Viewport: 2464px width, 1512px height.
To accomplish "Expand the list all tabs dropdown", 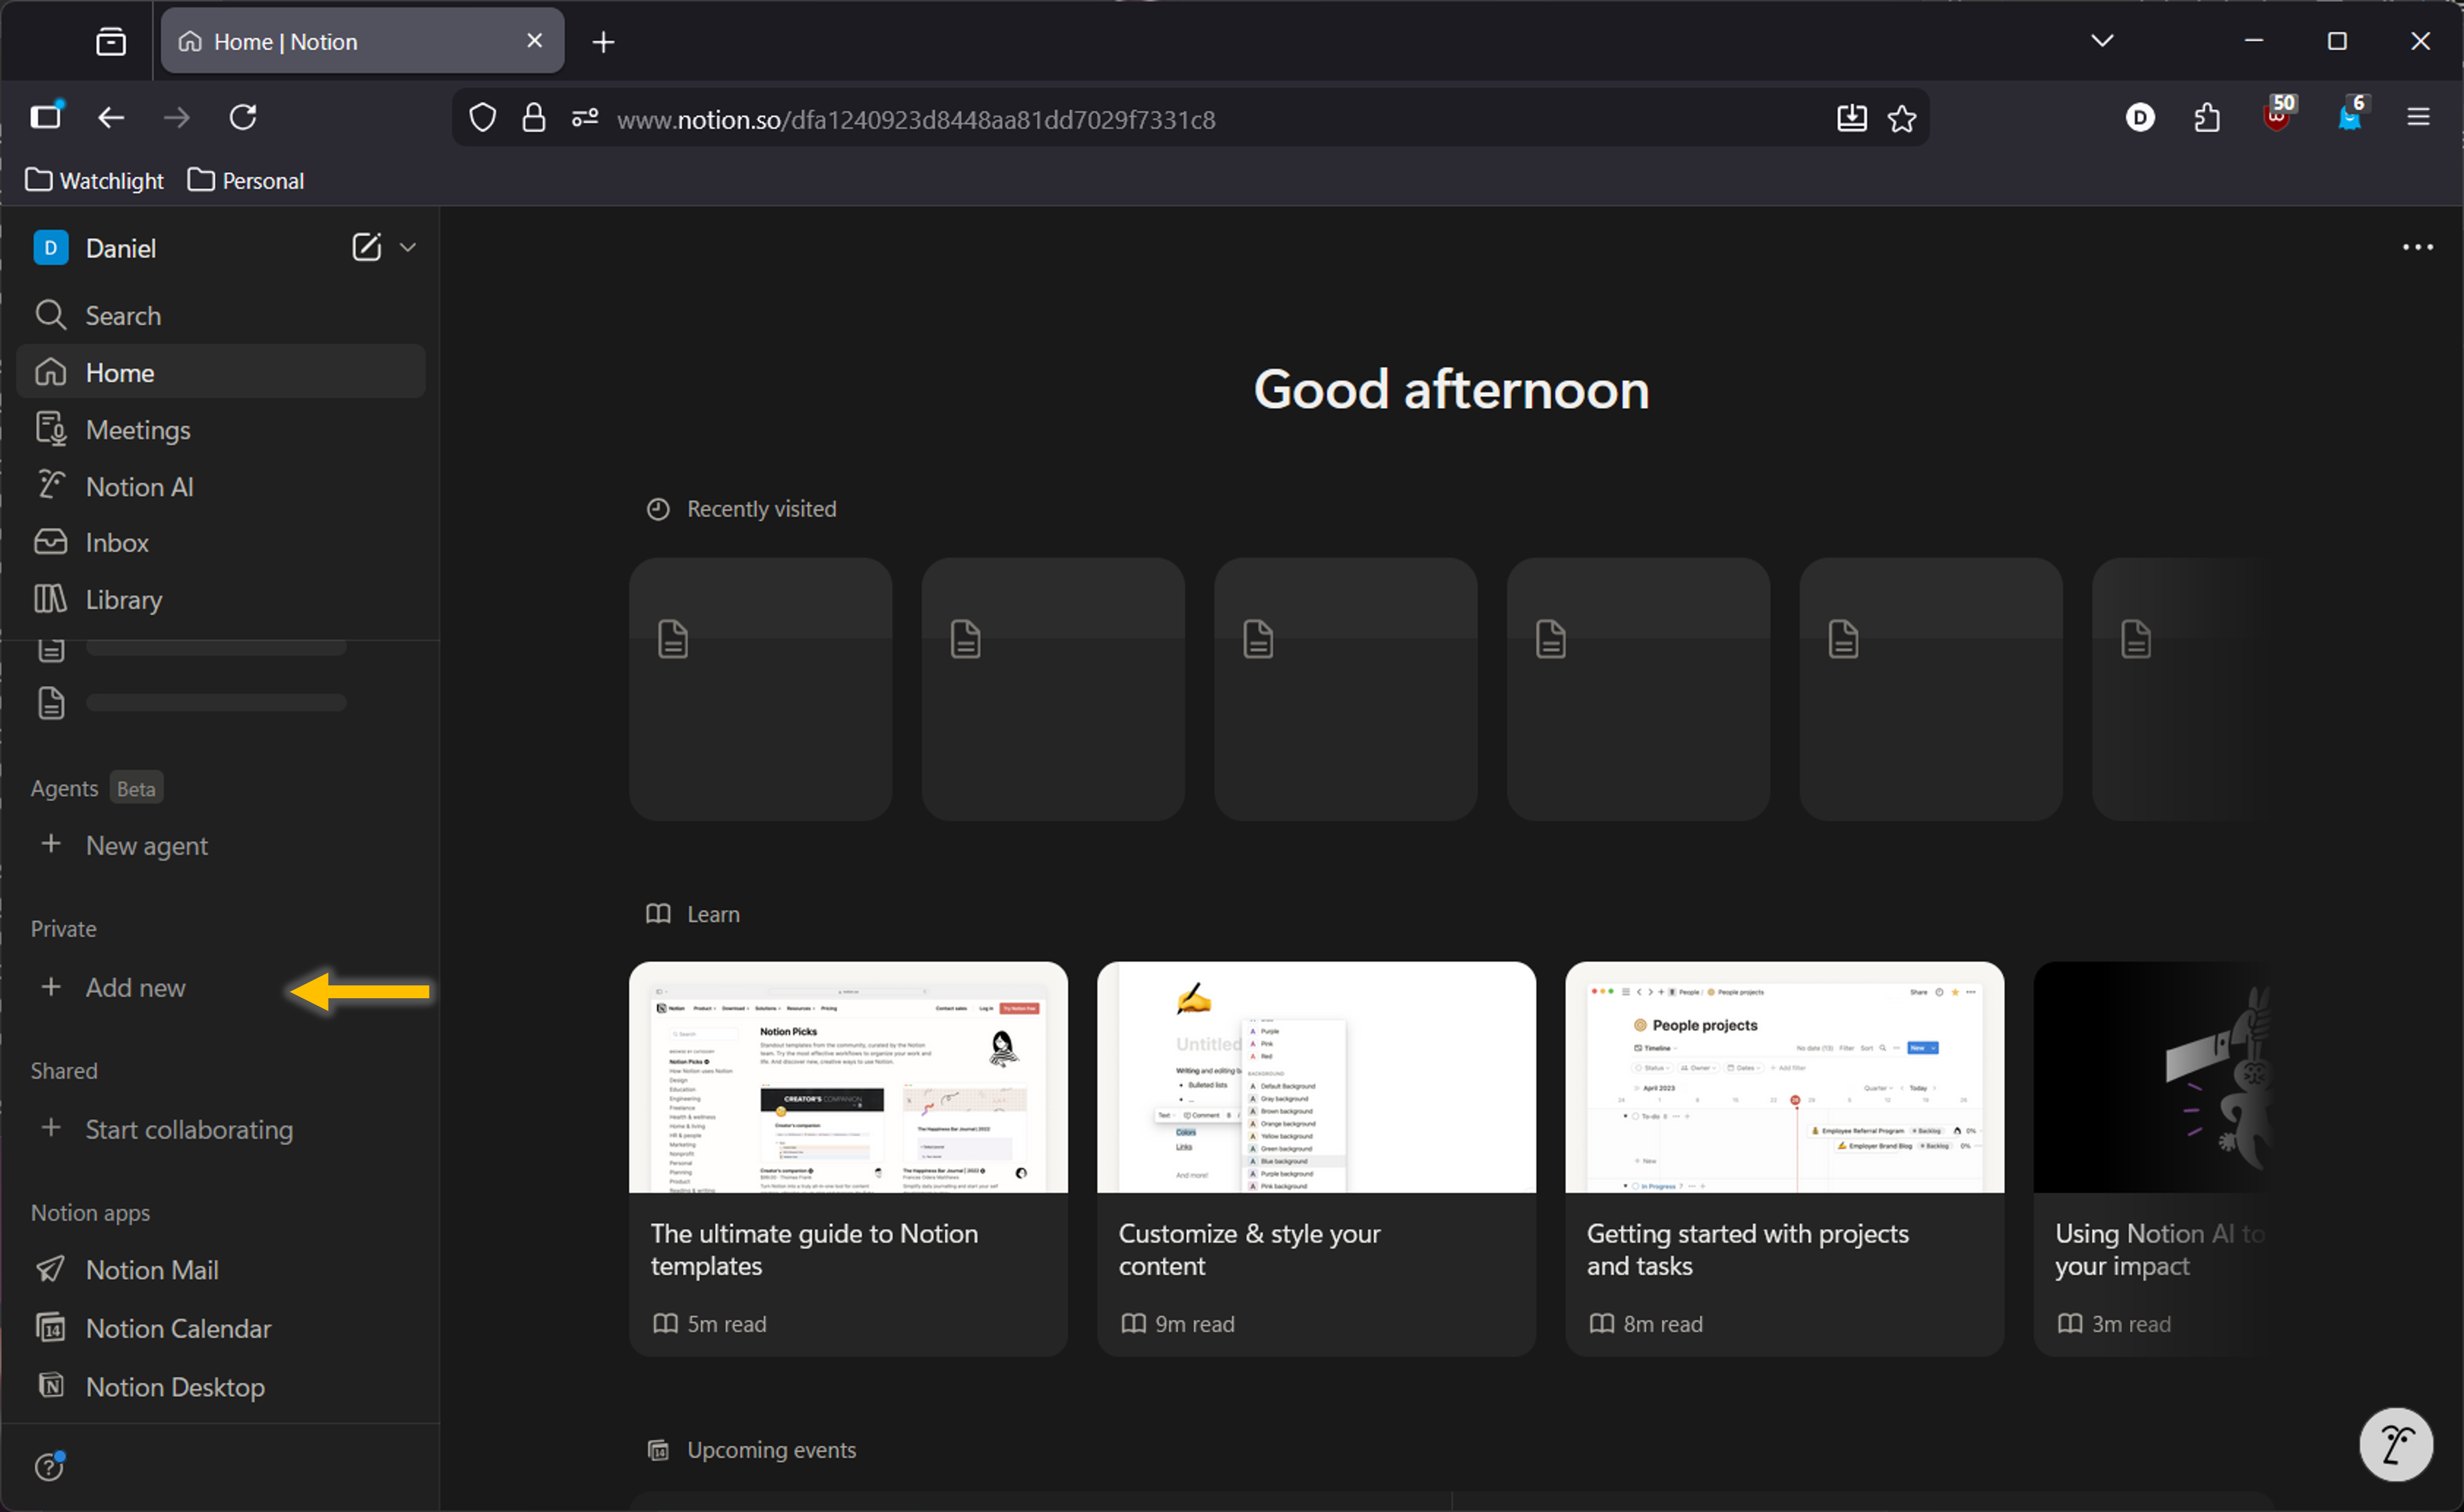I will pyautogui.click(x=2102, y=41).
